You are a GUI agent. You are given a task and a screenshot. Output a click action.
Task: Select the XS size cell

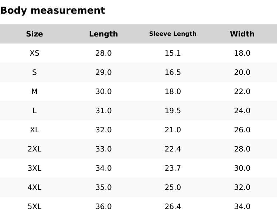(x=34, y=53)
